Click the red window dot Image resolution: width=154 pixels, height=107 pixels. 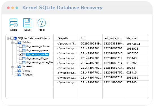click(x=8, y=8)
